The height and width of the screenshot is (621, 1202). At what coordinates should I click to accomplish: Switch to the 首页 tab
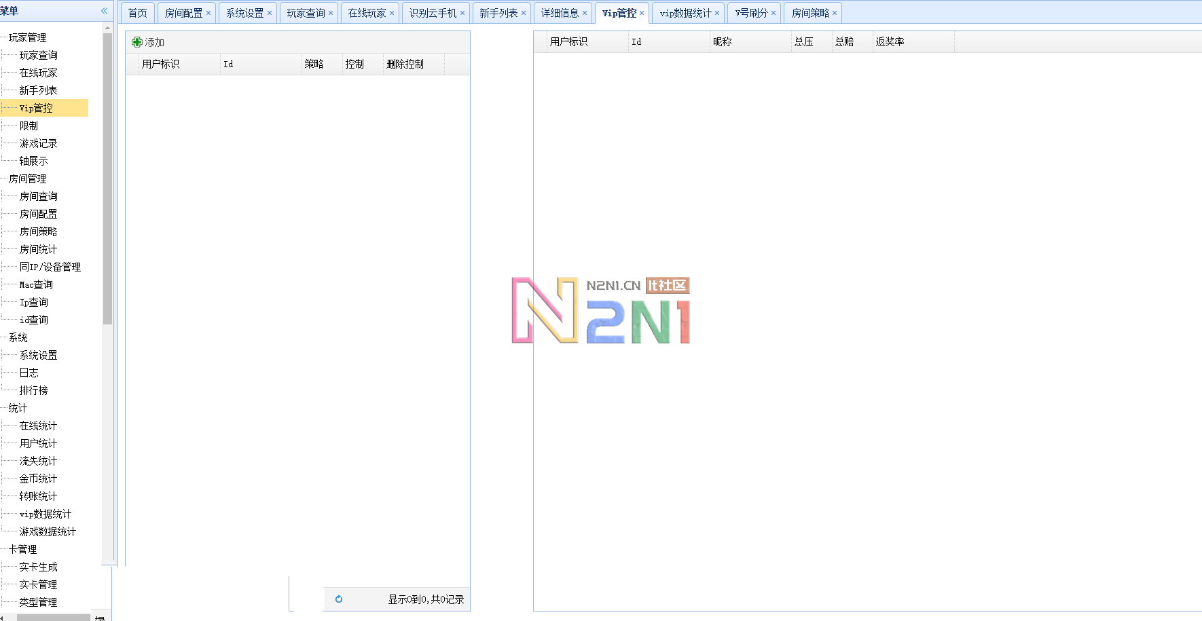137,13
